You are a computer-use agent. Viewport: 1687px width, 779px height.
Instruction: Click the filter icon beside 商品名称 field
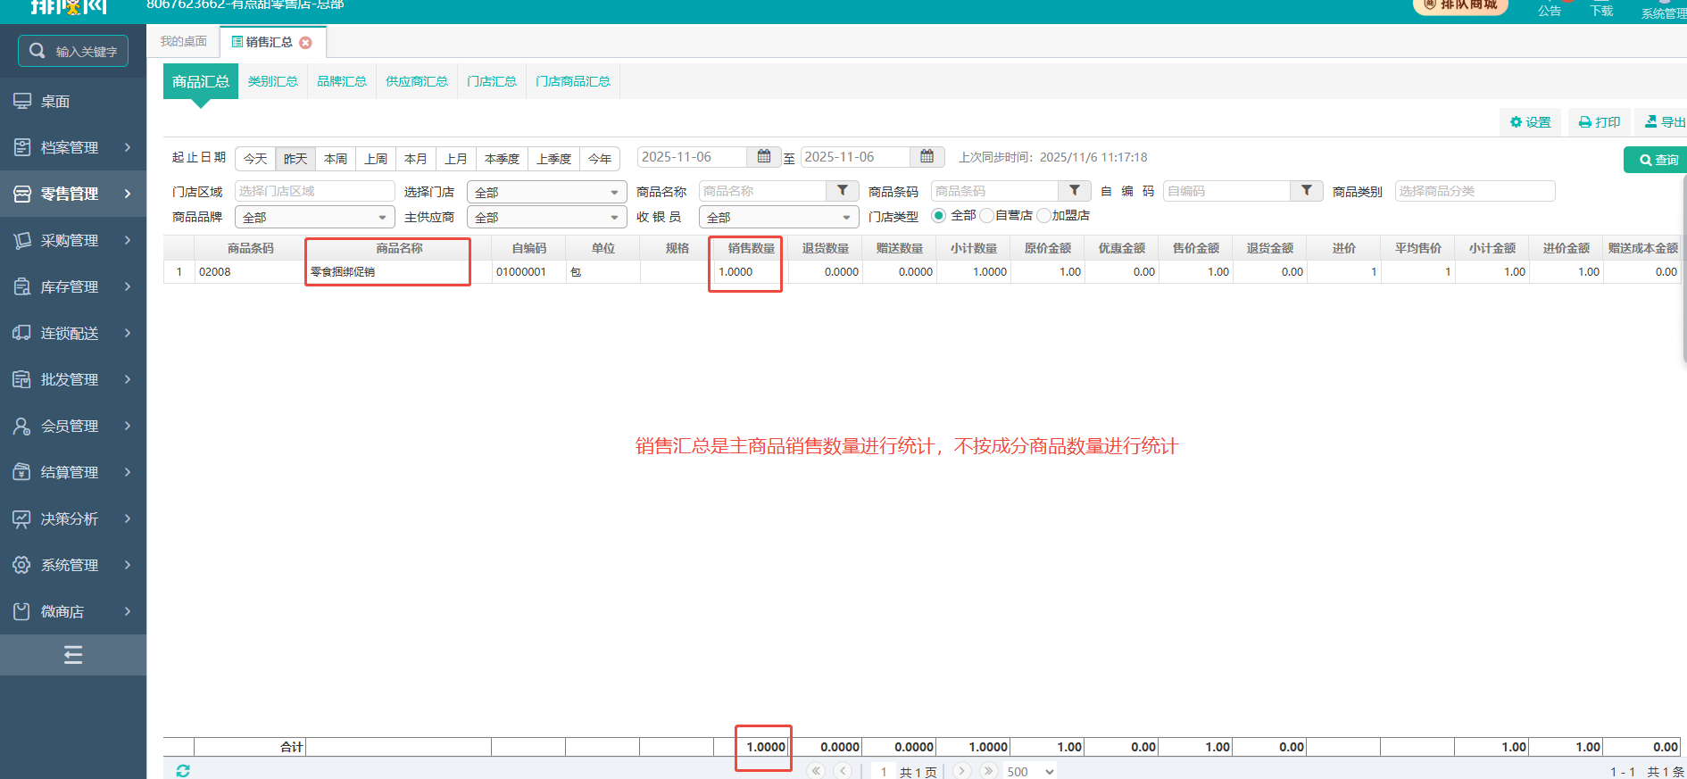(842, 191)
